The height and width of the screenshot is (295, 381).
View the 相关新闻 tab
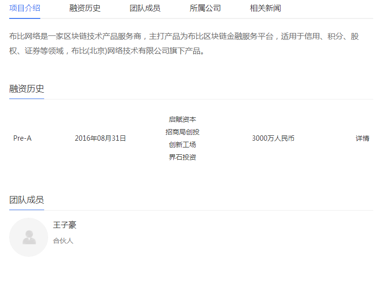(x=265, y=8)
